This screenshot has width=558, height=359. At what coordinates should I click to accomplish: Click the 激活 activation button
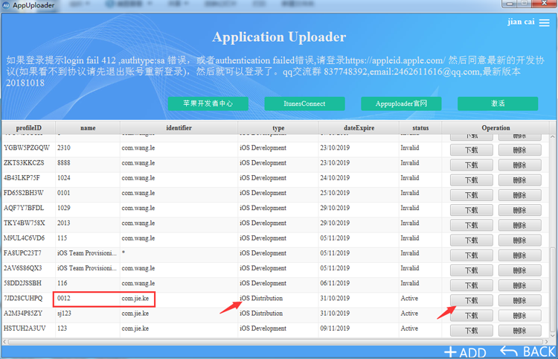coord(498,104)
